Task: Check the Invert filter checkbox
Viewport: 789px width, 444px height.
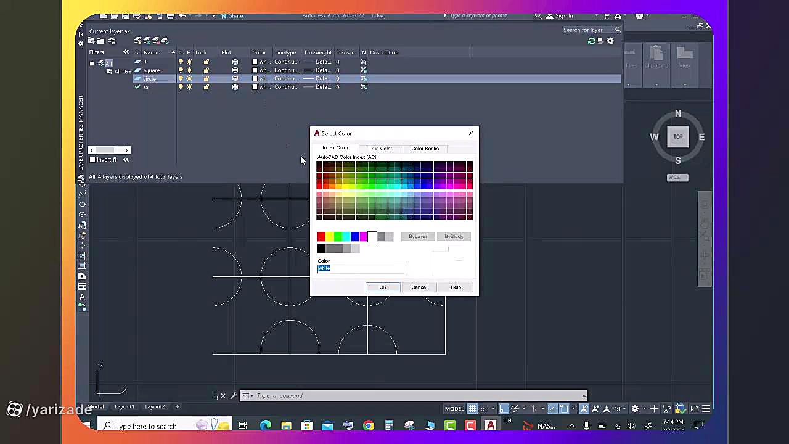Action: point(92,160)
